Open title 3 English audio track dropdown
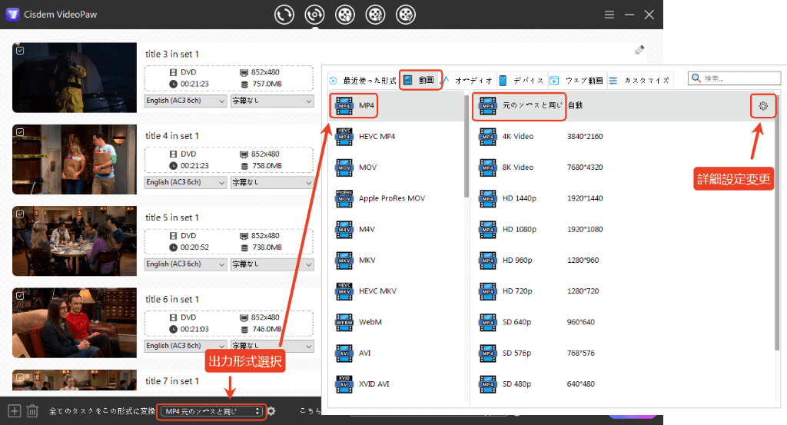 185,101
